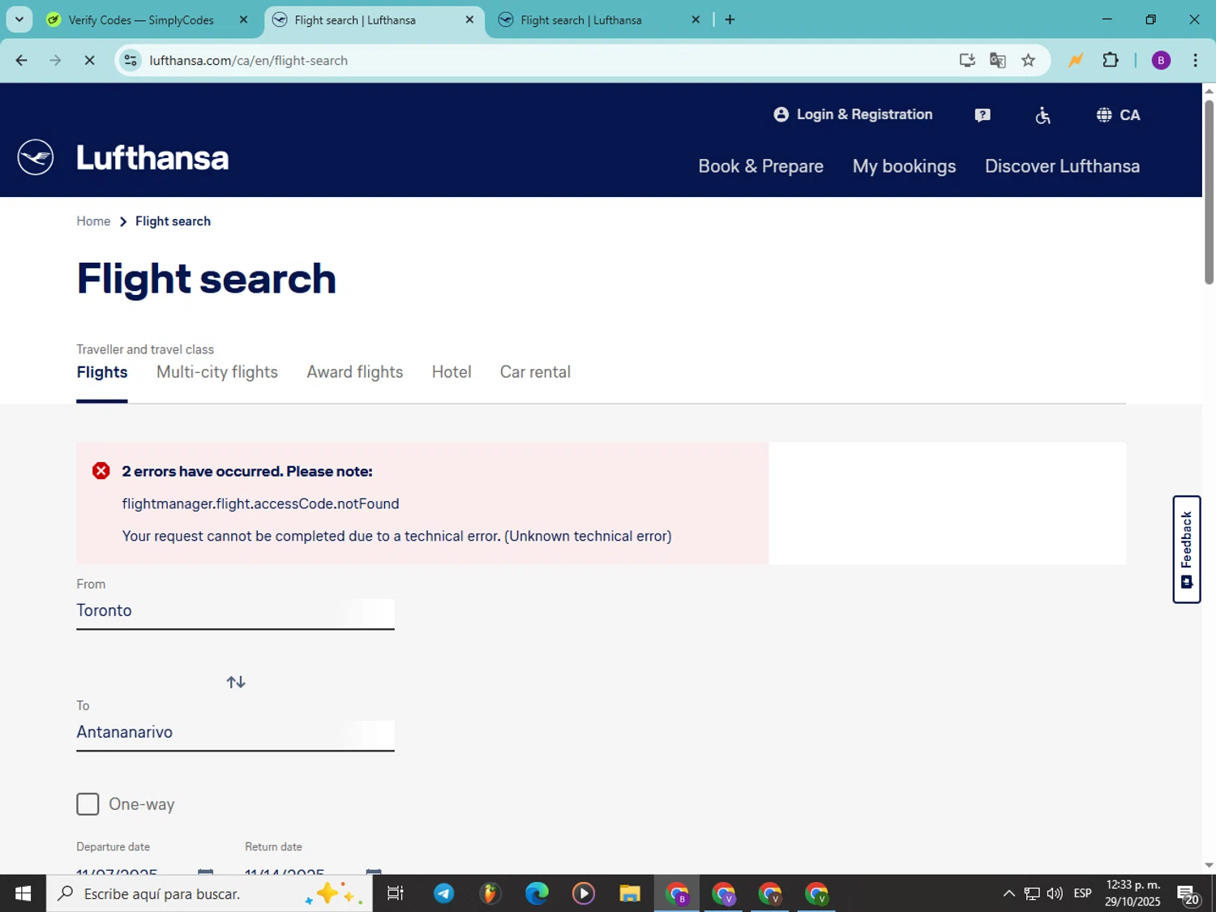Stop loading the page
This screenshot has width=1216, height=912.
coord(89,61)
